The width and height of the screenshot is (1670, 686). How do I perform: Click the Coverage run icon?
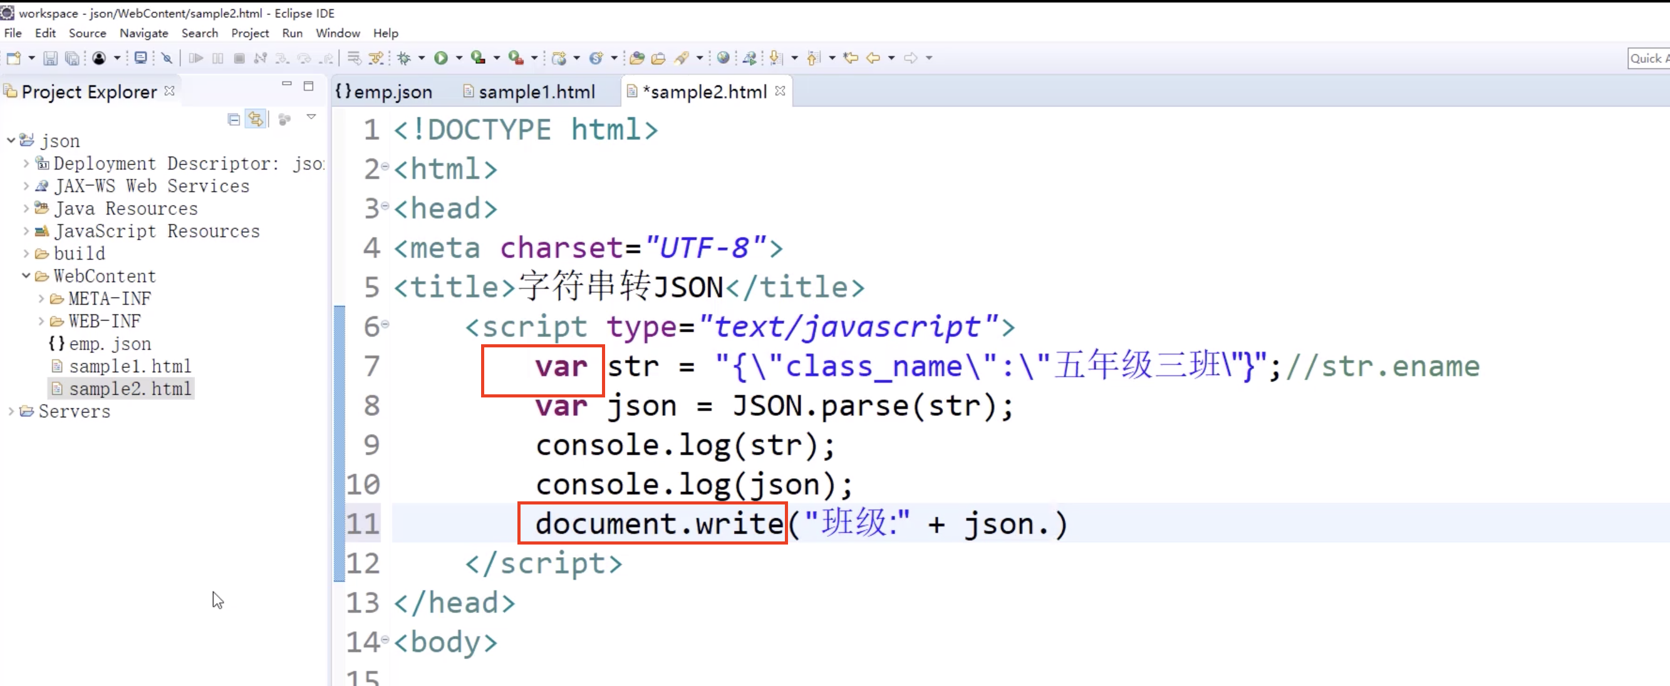479,58
